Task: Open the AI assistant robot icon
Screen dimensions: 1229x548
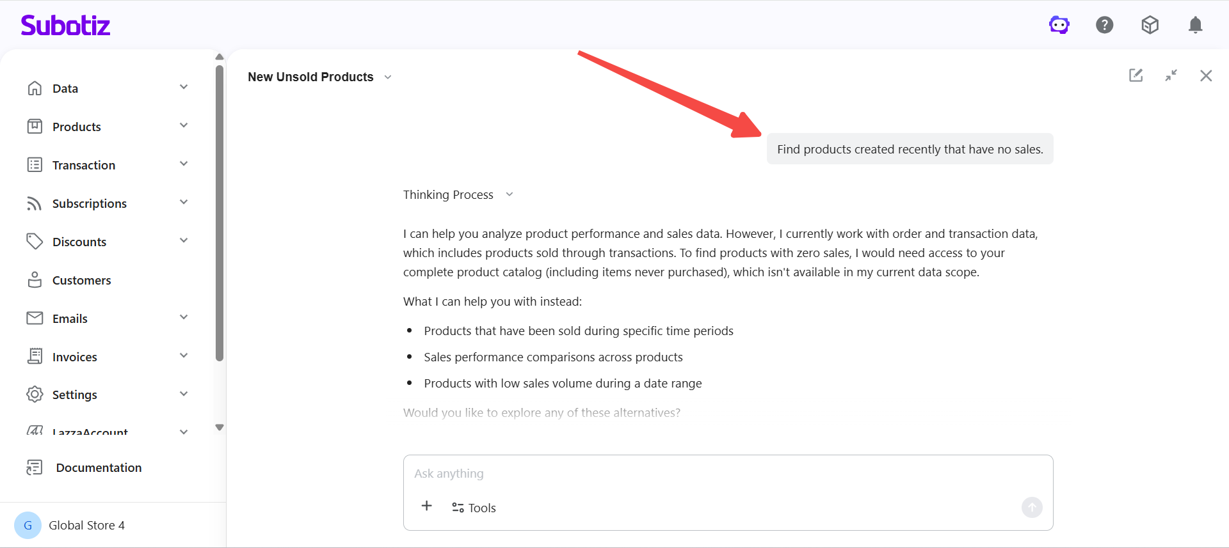Action: (x=1059, y=25)
